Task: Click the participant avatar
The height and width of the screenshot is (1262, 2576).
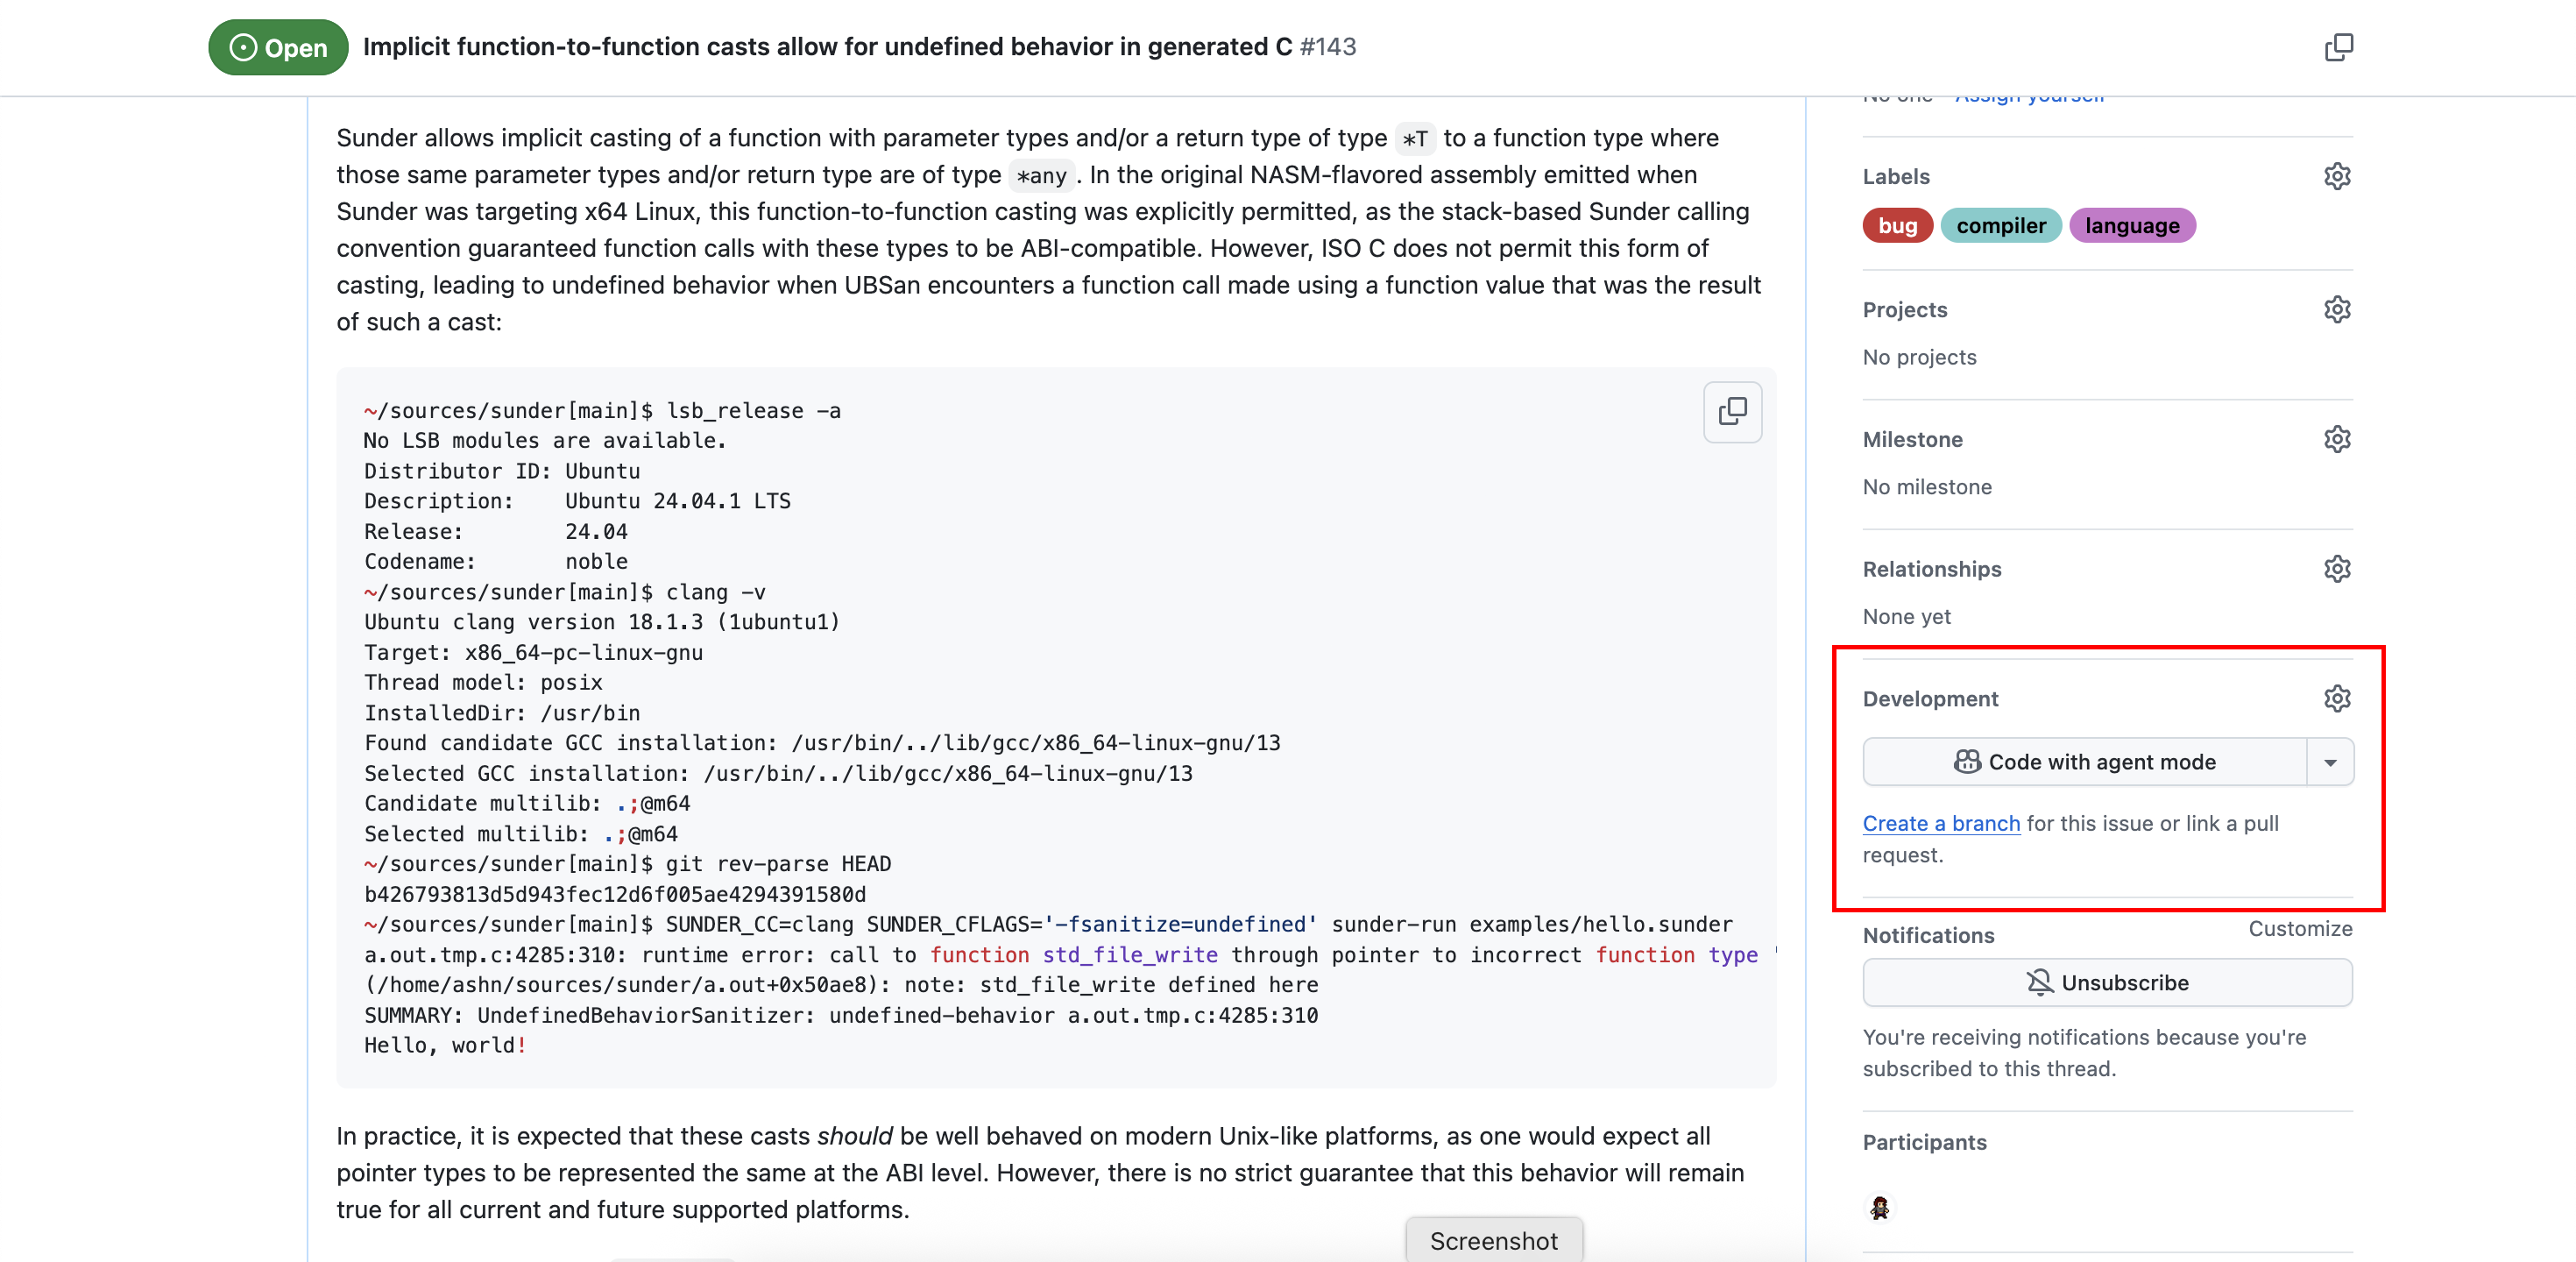Action: tap(1879, 1207)
